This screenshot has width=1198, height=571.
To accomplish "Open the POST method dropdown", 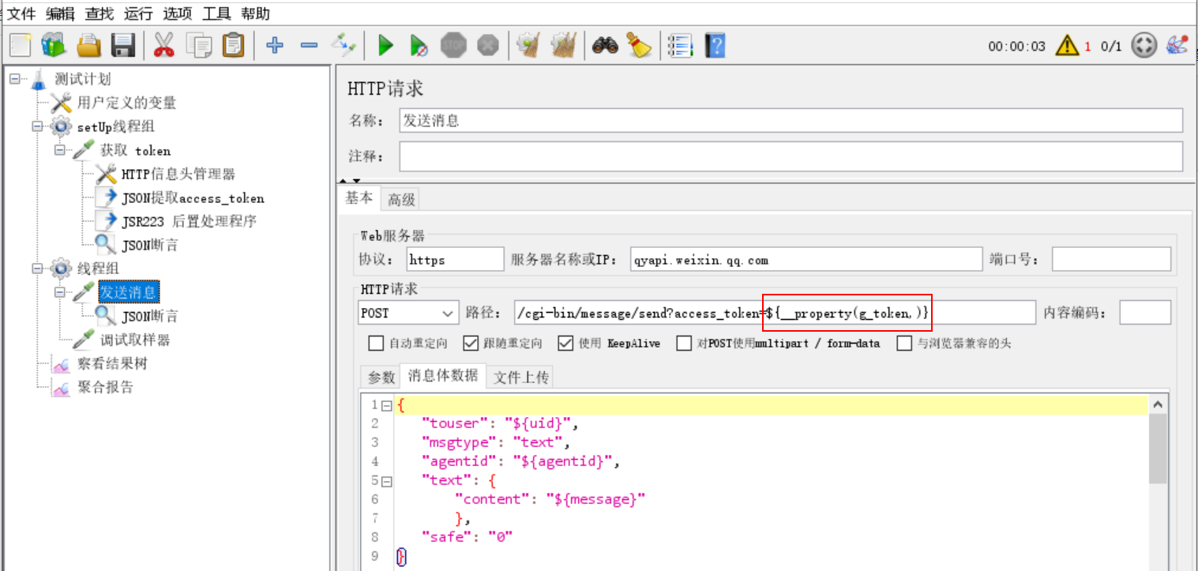I will [408, 314].
